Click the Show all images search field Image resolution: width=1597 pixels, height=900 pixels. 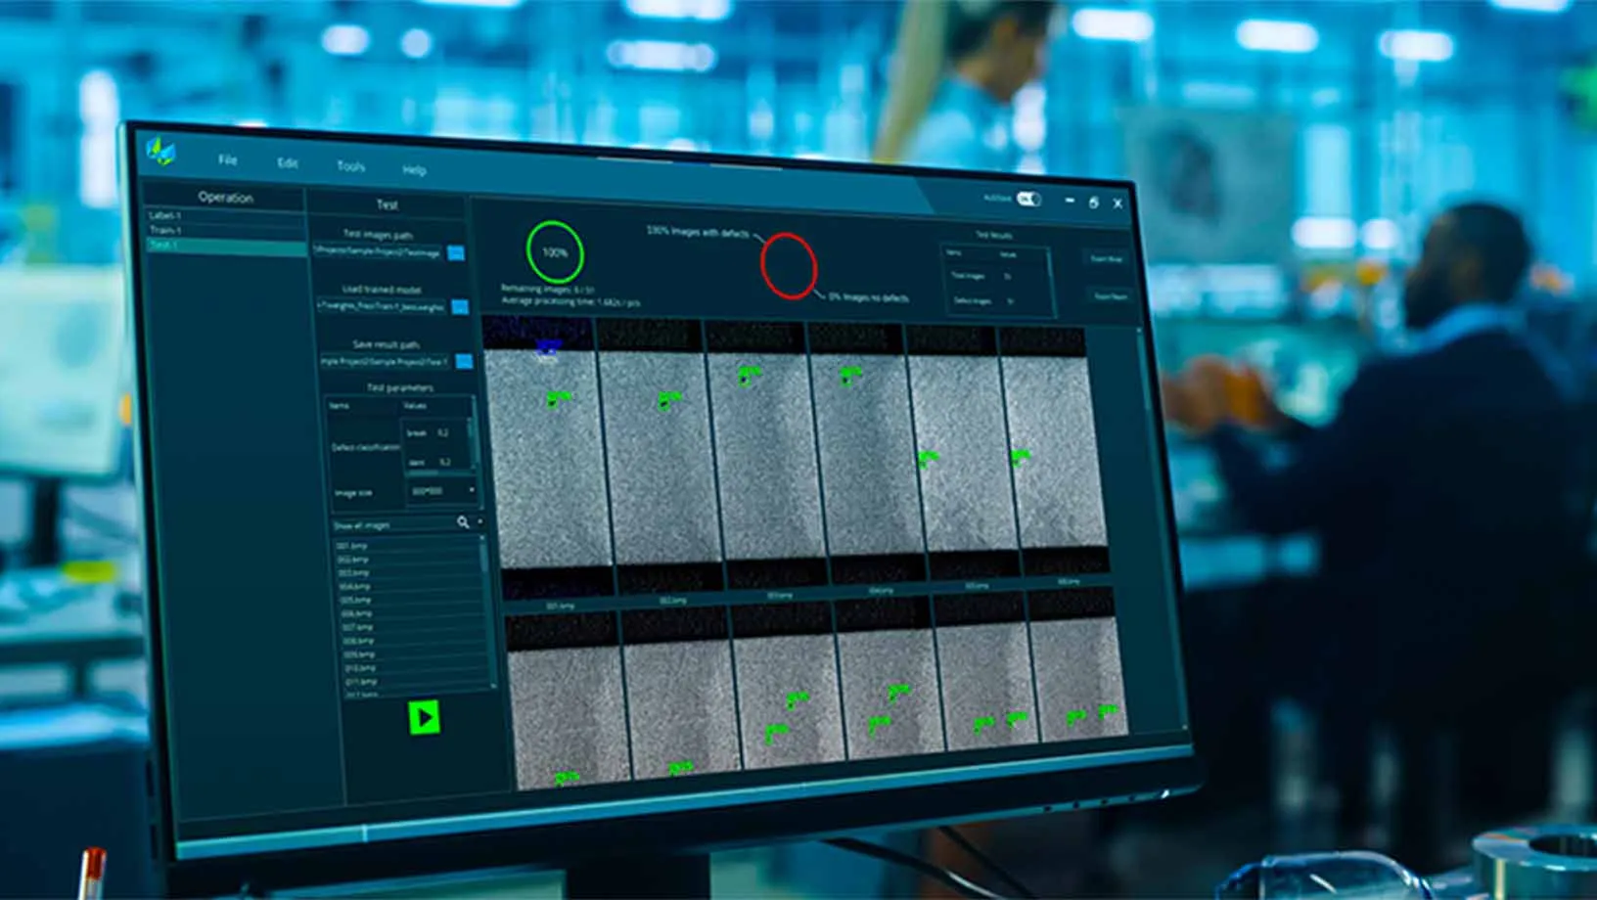393,525
